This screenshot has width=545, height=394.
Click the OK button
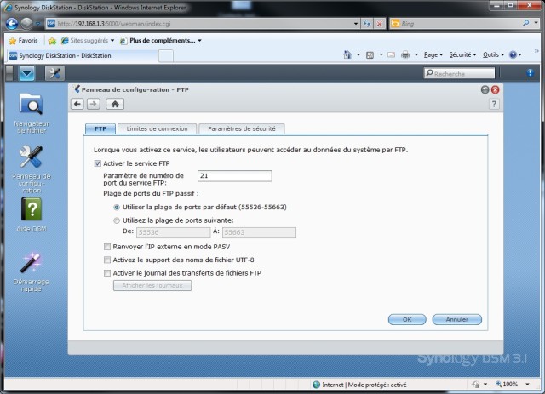pyautogui.click(x=406, y=319)
